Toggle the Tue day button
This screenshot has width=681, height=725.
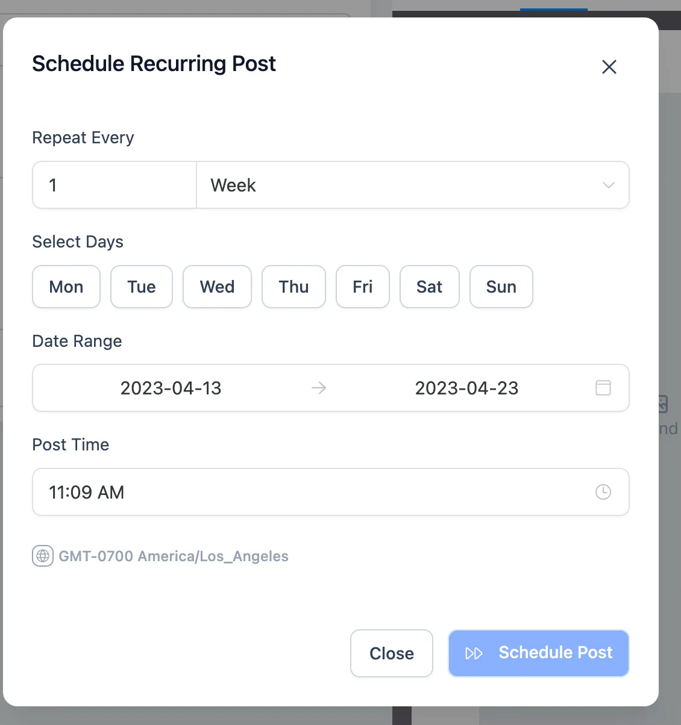click(x=142, y=287)
